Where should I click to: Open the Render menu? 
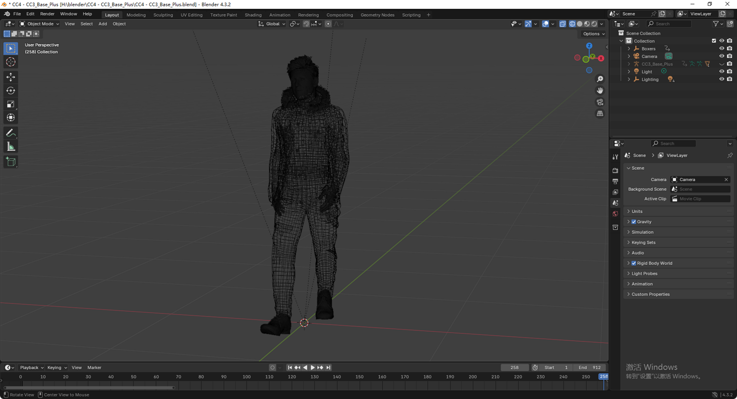coord(47,14)
